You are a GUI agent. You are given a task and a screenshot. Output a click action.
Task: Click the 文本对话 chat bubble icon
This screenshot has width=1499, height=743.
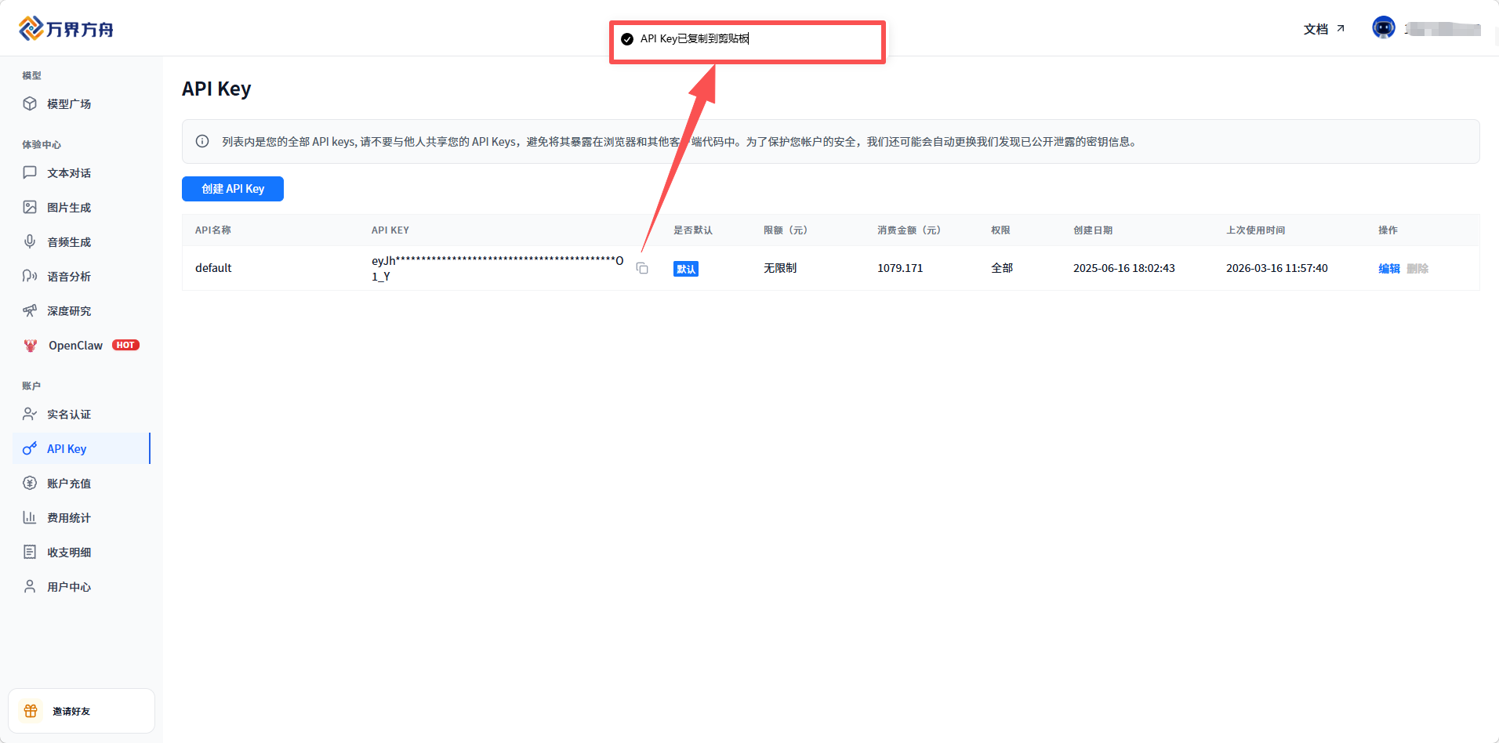click(30, 172)
